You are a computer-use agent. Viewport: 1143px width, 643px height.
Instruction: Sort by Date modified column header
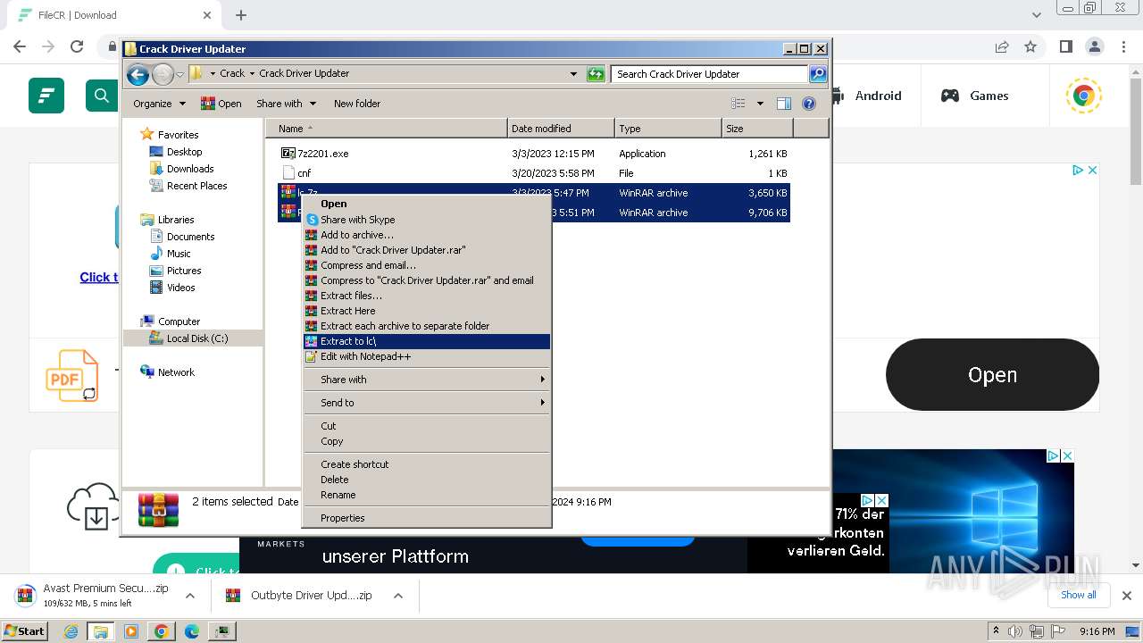[561, 129]
